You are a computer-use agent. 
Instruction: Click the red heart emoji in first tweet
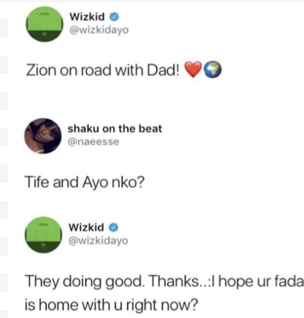tap(193, 69)
